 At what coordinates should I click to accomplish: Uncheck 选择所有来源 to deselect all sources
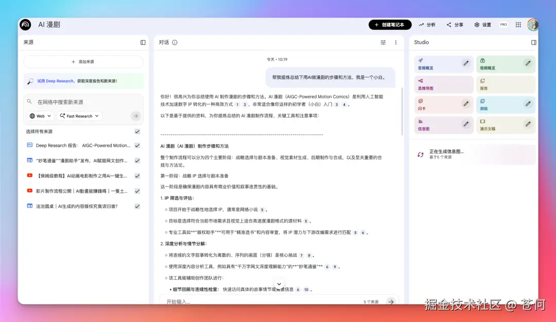tap(138, 131)
